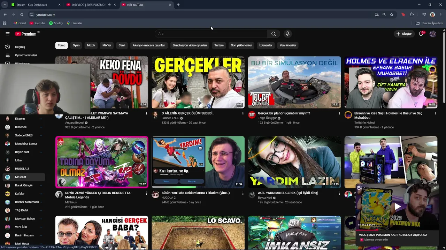The height and width of the screenshot is (250, 446).
Task: Open Chrome profile avatar
Action: pos(432,15)
